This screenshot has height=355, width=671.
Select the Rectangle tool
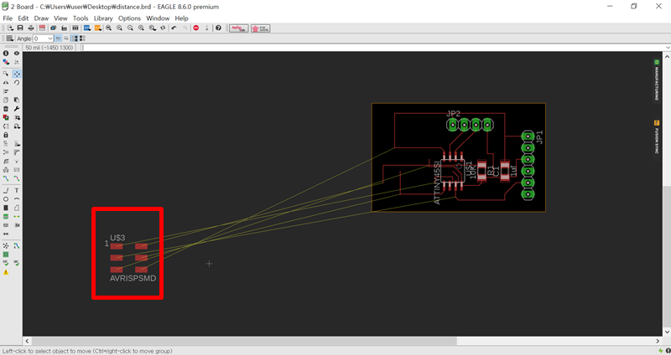6,208
